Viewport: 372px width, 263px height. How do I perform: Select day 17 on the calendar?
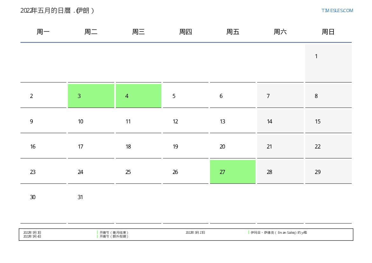[x=91, y=147]
